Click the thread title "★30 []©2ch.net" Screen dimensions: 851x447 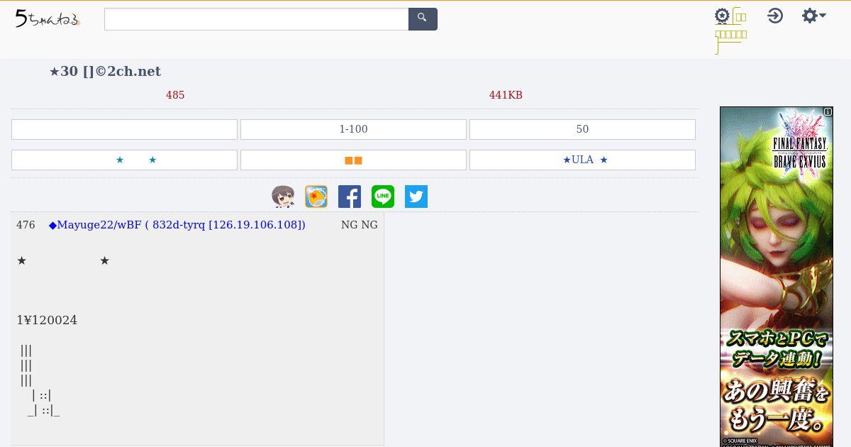105,72
